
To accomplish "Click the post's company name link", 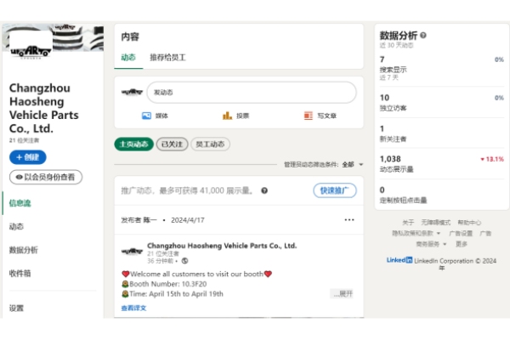I will (x=222, y=246).
